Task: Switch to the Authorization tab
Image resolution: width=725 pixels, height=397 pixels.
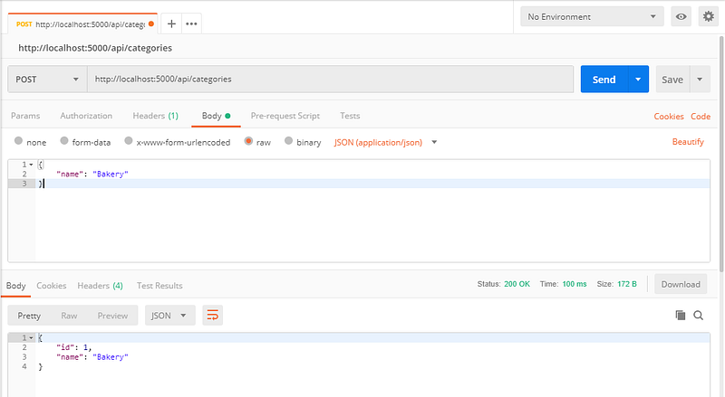Action: [86, 116]
